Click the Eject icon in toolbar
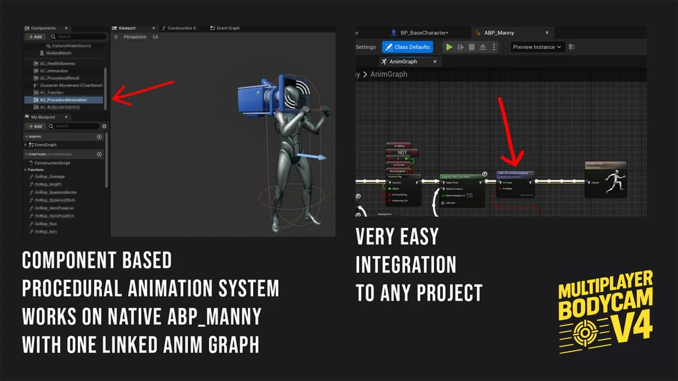 pyautogui.click(x=483, y=47)
